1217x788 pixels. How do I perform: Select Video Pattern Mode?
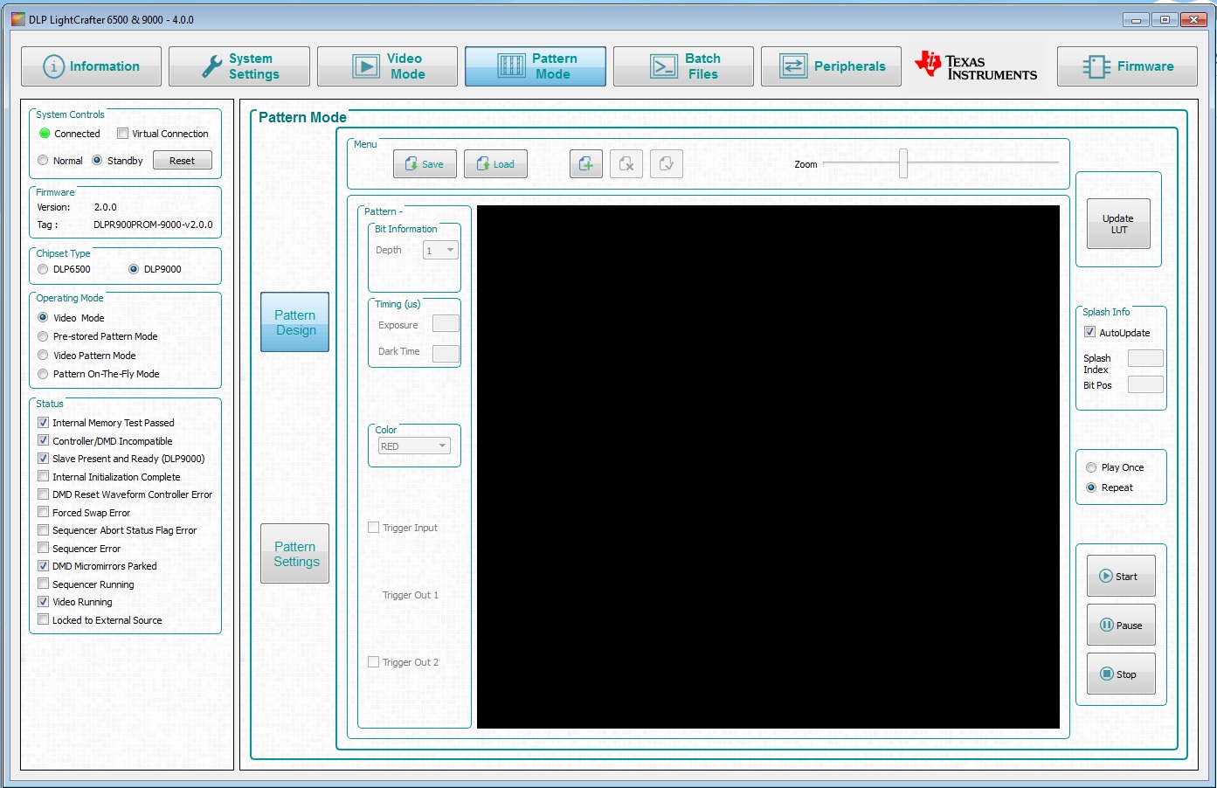(43, 356)
